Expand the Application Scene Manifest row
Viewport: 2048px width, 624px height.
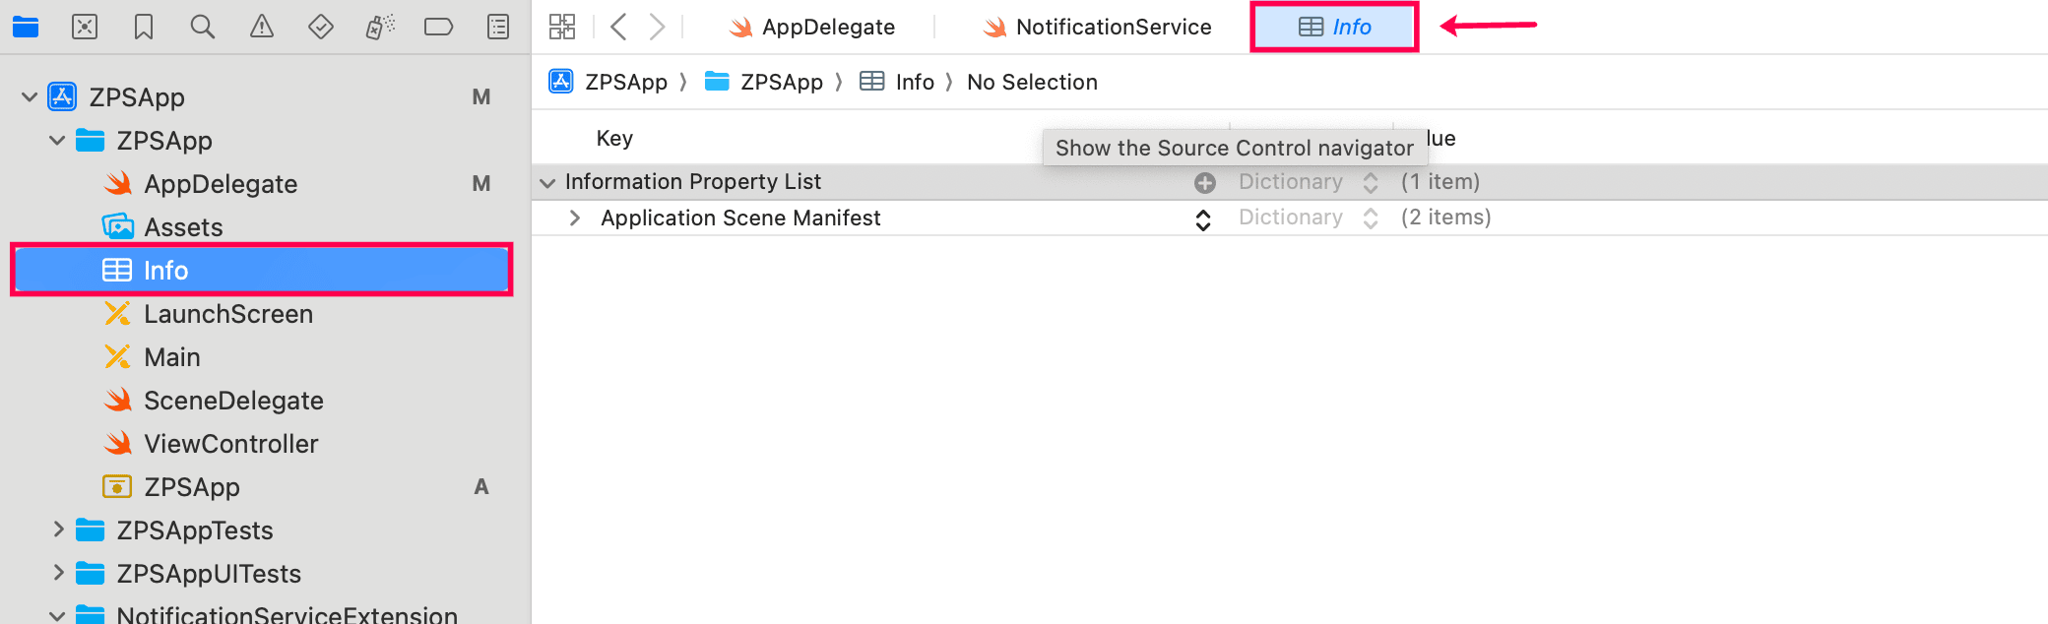coord(575,218)
